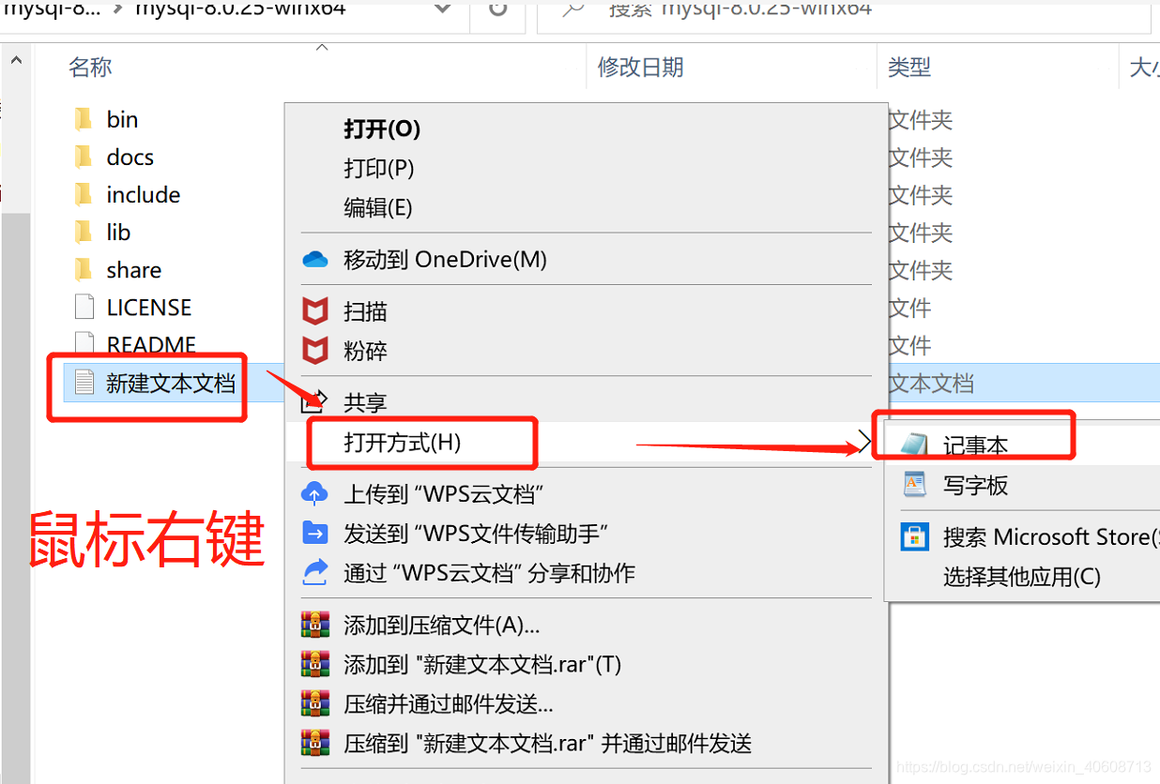Click the search magnifier icon
The image size is (1160, 784).
pyautogui.click(x=572, y=9)
